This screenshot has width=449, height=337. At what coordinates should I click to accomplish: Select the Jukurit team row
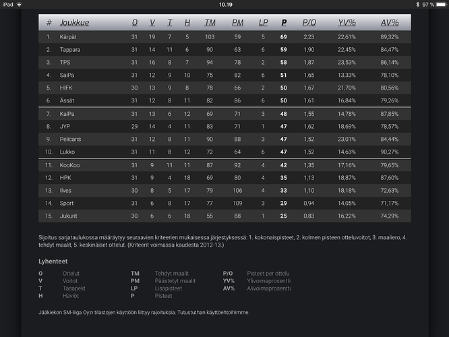pyautogui.click(x=224, y=216)
